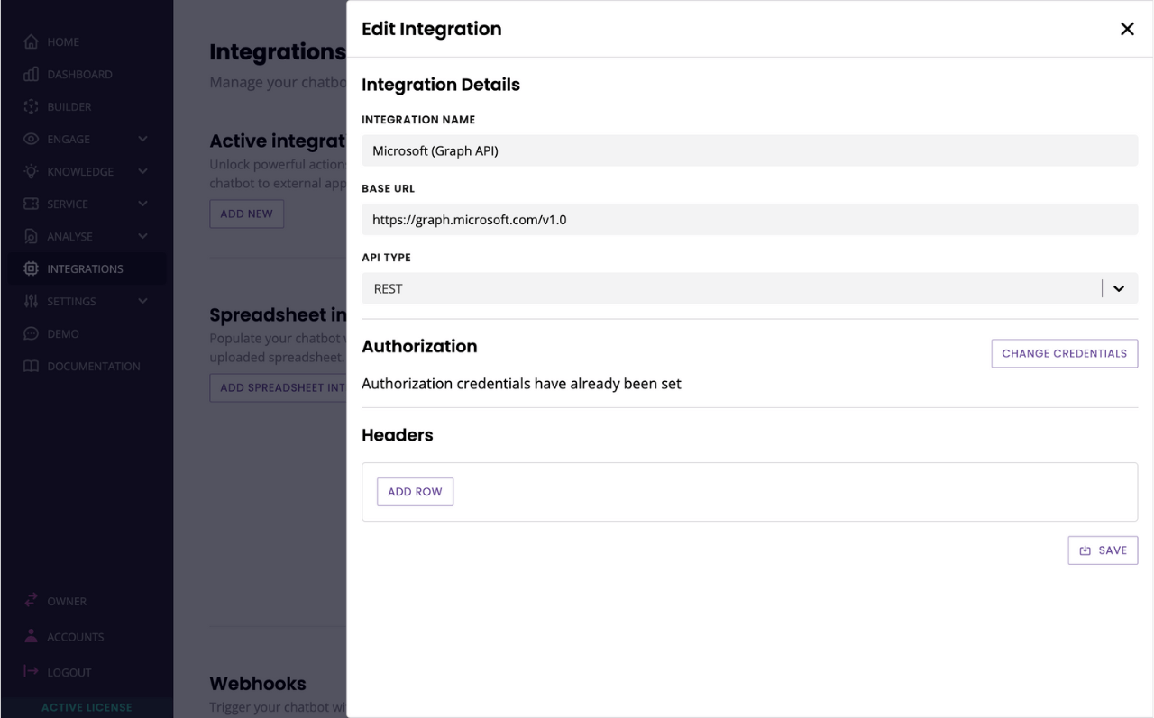Click the Knowledge lightbulb icon
The image size is (1154, 718).
coord(31,171)
